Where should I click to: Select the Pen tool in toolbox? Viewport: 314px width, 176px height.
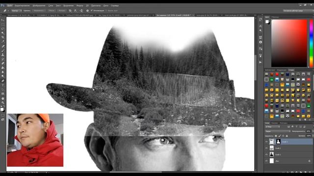coord(2,81)
